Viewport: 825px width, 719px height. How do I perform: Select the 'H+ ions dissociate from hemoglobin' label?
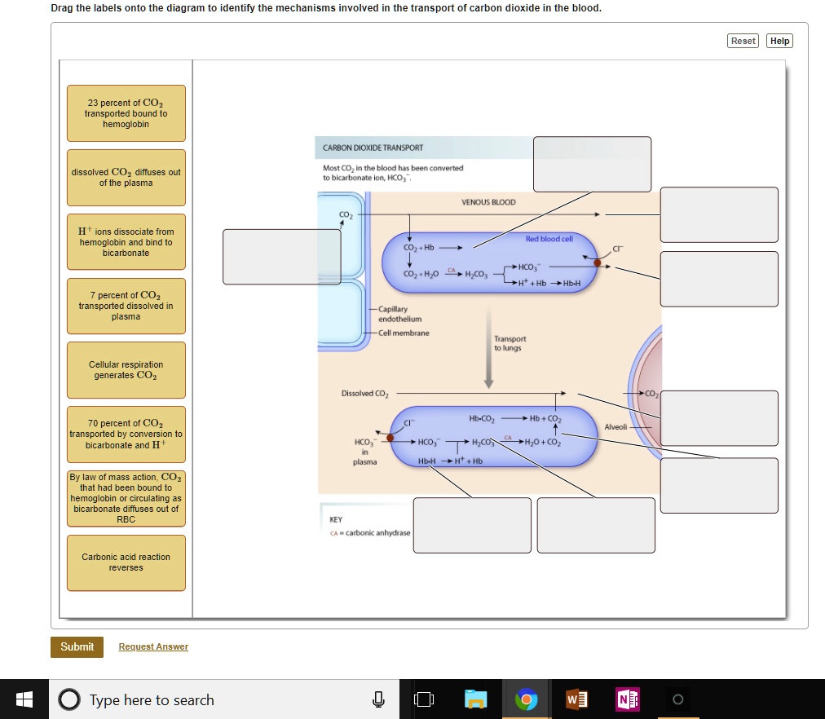click(126, 241)
